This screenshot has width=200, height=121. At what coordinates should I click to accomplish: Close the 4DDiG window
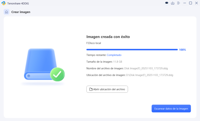coord(196,3)
